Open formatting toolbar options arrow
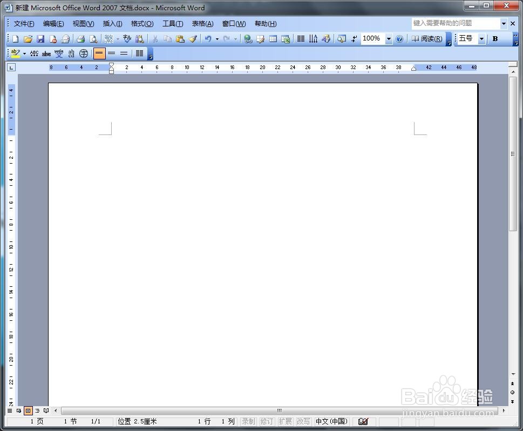523x431 pixels. coord(516,39)
